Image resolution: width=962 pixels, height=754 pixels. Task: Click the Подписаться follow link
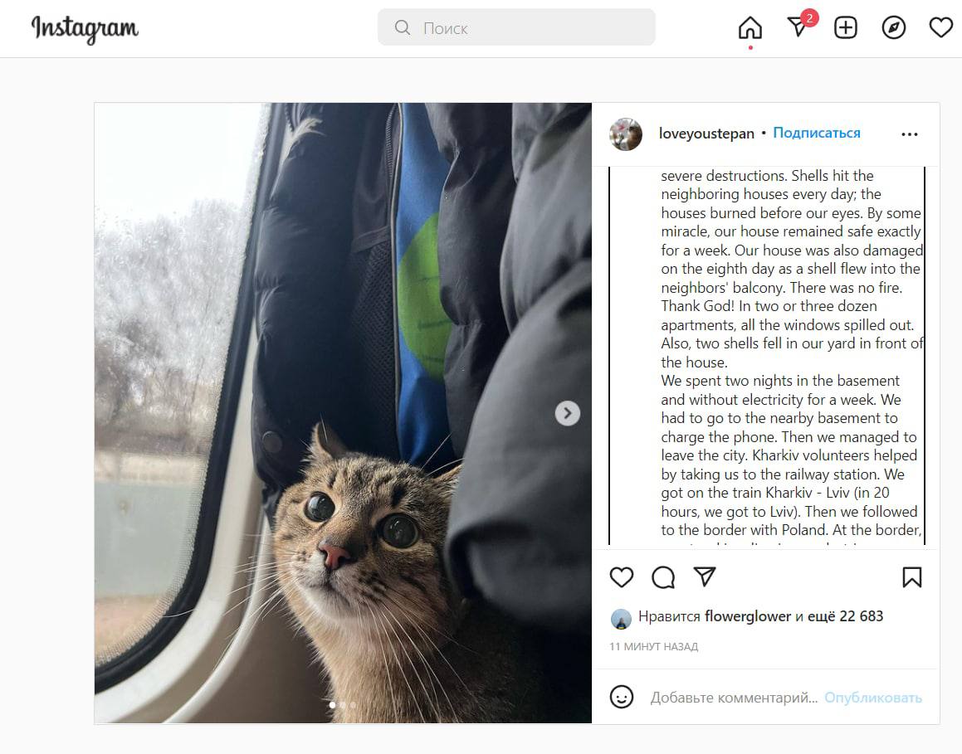pyautogui.click(x=817, y=133)
